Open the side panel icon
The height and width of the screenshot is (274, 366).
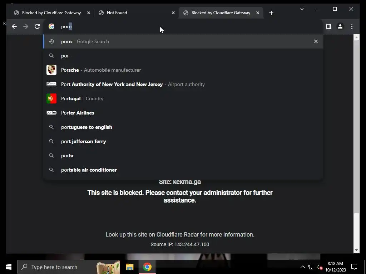[x=329, y=26]
